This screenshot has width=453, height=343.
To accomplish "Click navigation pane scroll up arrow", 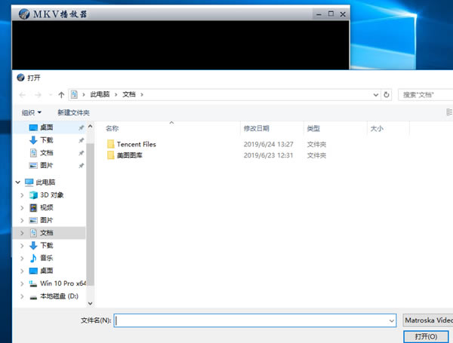I will [x=90, y=127].
